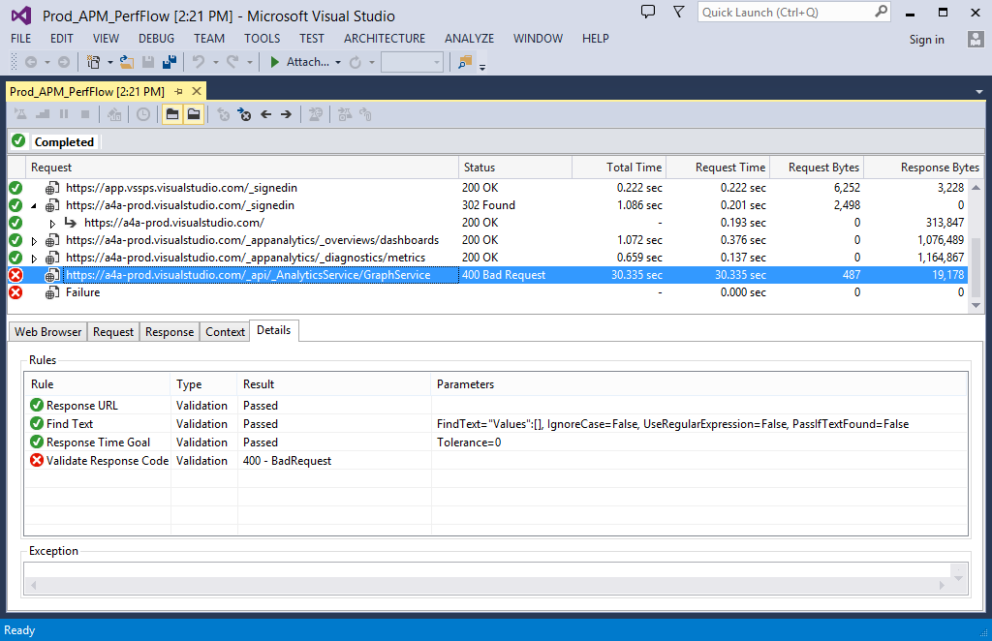This screenshot has height=641, width=992.
Task: Expand the _diagnostics/metrics request node
Action: pos(34,258)
